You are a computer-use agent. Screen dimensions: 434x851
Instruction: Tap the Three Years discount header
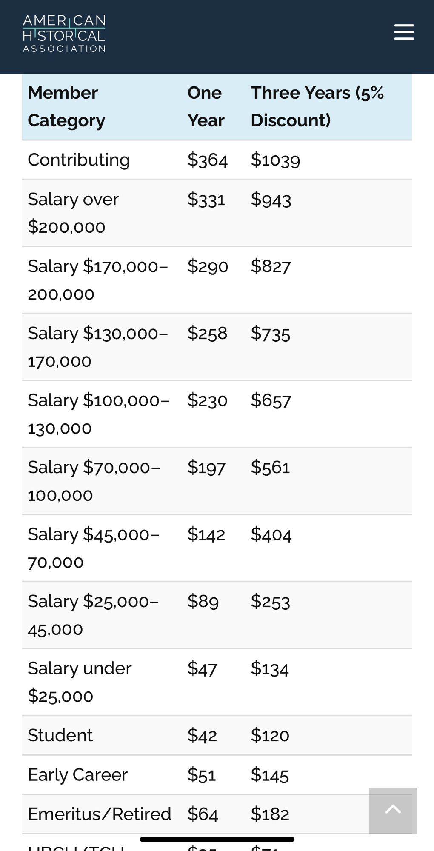[317, 106]
